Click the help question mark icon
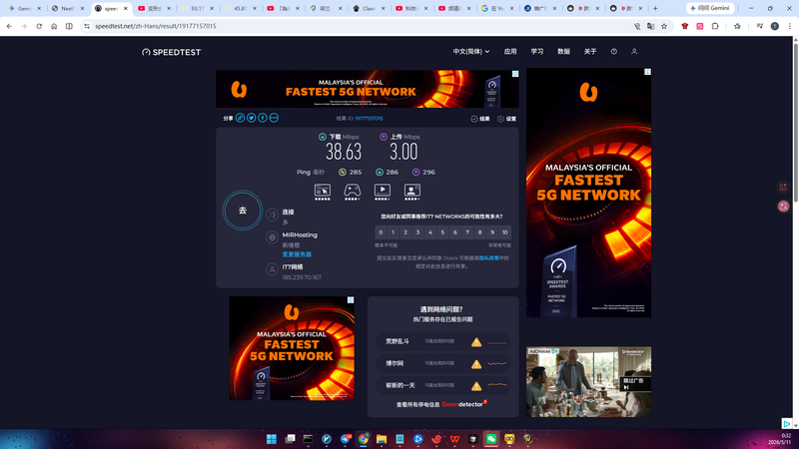The width and height of the screenshot is (799, 449). pyautogui.click(x=614, y=52)
